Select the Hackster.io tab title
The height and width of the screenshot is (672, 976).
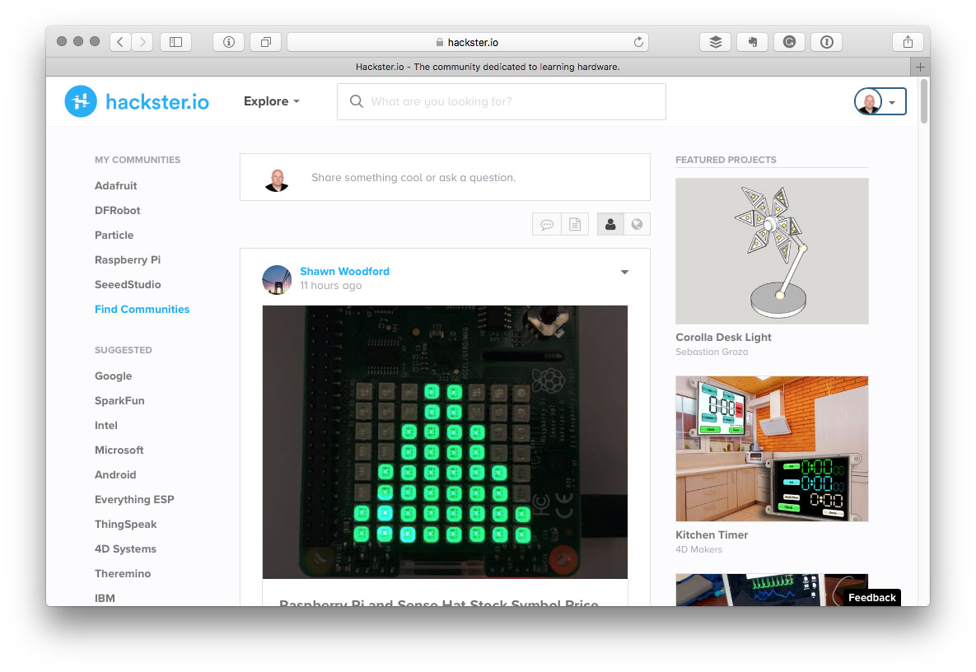tap(488, 67)
